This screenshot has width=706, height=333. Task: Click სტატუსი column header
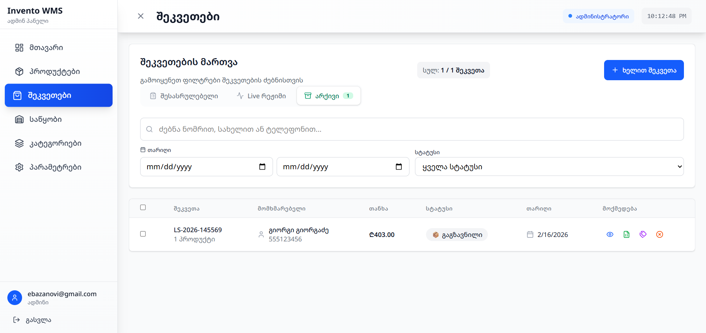coord(439,209)
